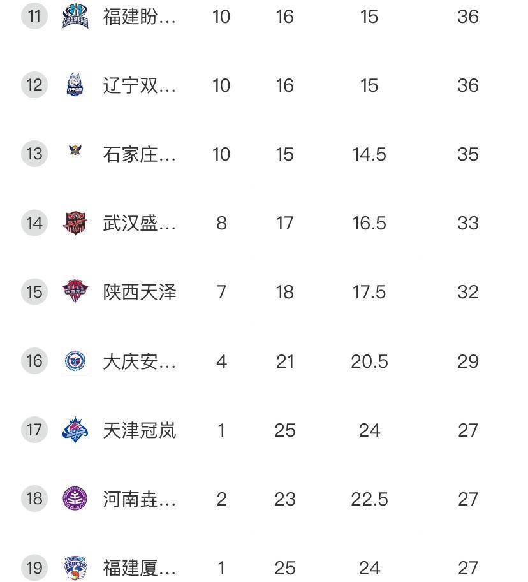Click the Wuhan team logo in row 14
Viewport: 528px width, 582px height.
click(75, 223)
